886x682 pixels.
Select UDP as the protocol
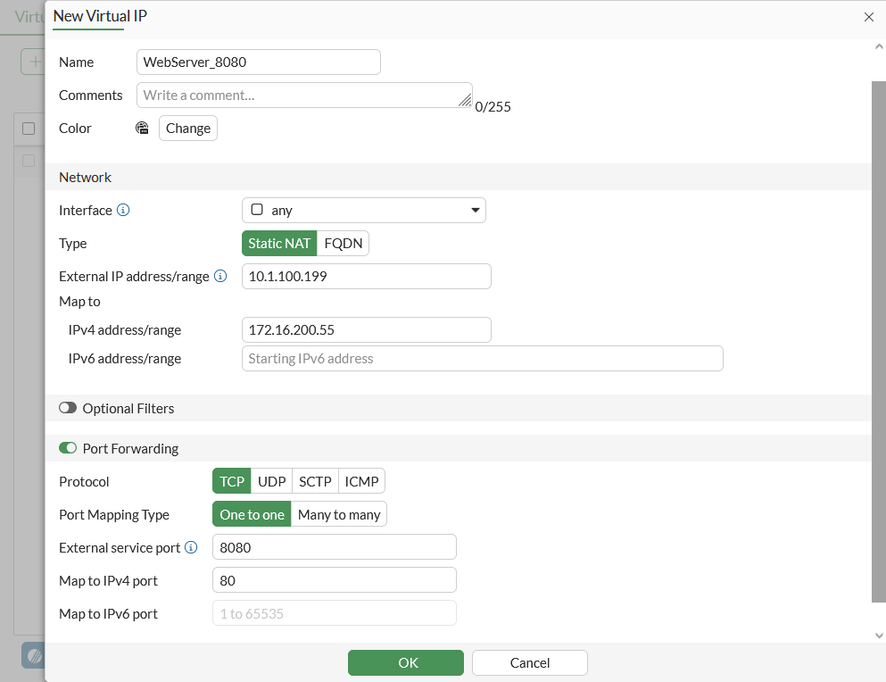[271, 480]
